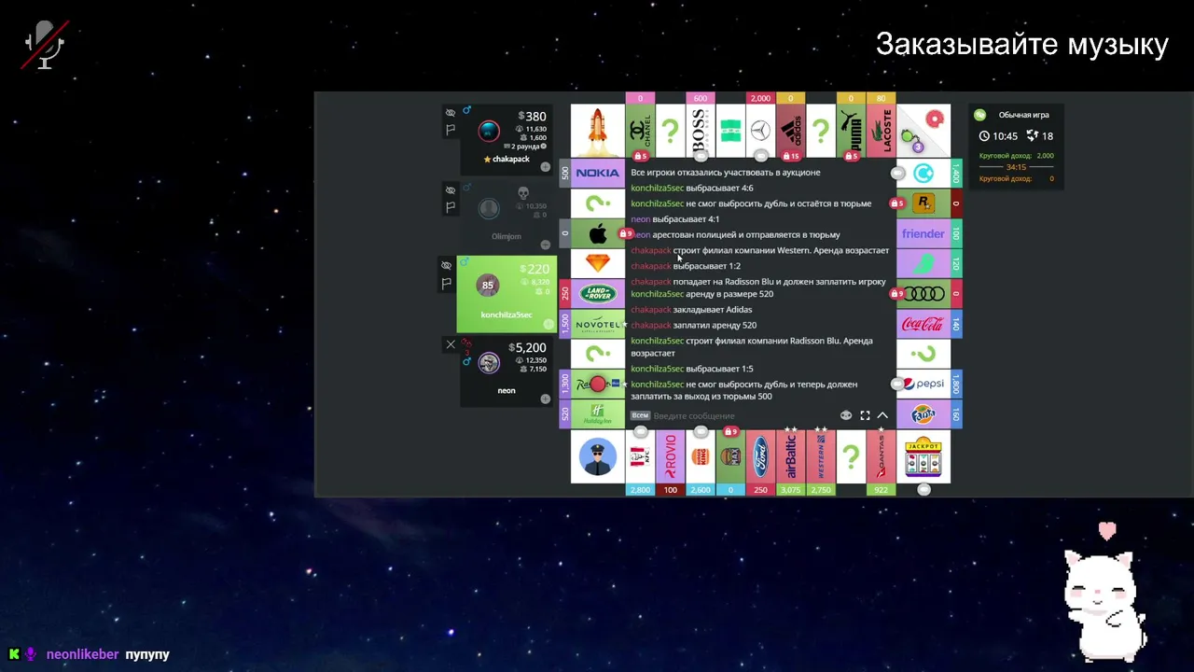The height and width of the screenshot is (672, 1194).
Task: Click the 10:45 game timer
Action: (998, 136)
